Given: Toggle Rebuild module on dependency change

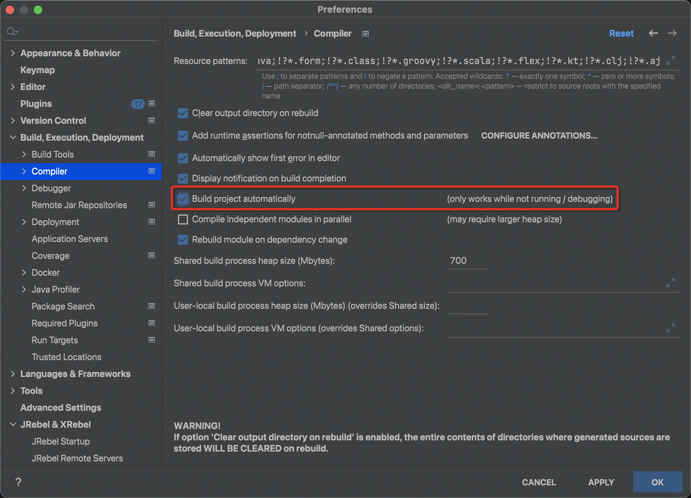Looking at the screenshot, I should coord(183,240).
